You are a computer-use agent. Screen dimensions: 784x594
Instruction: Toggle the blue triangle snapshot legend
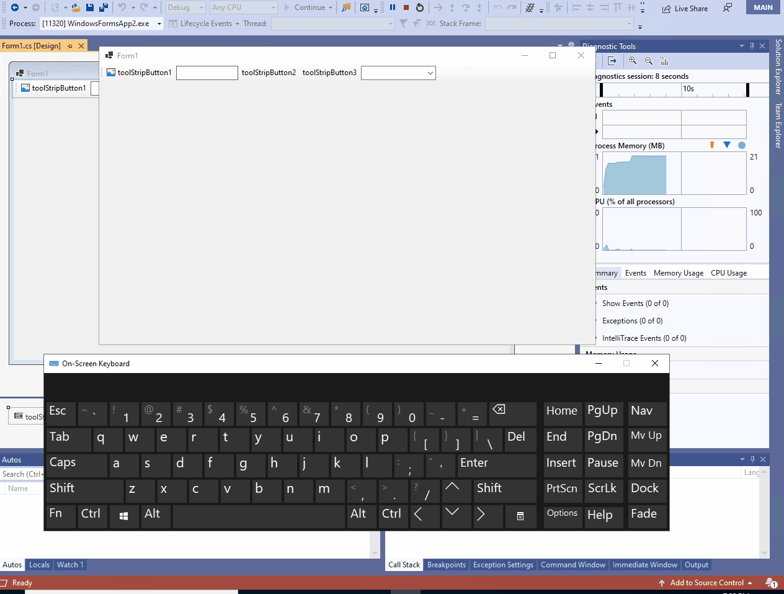(727, 145)
